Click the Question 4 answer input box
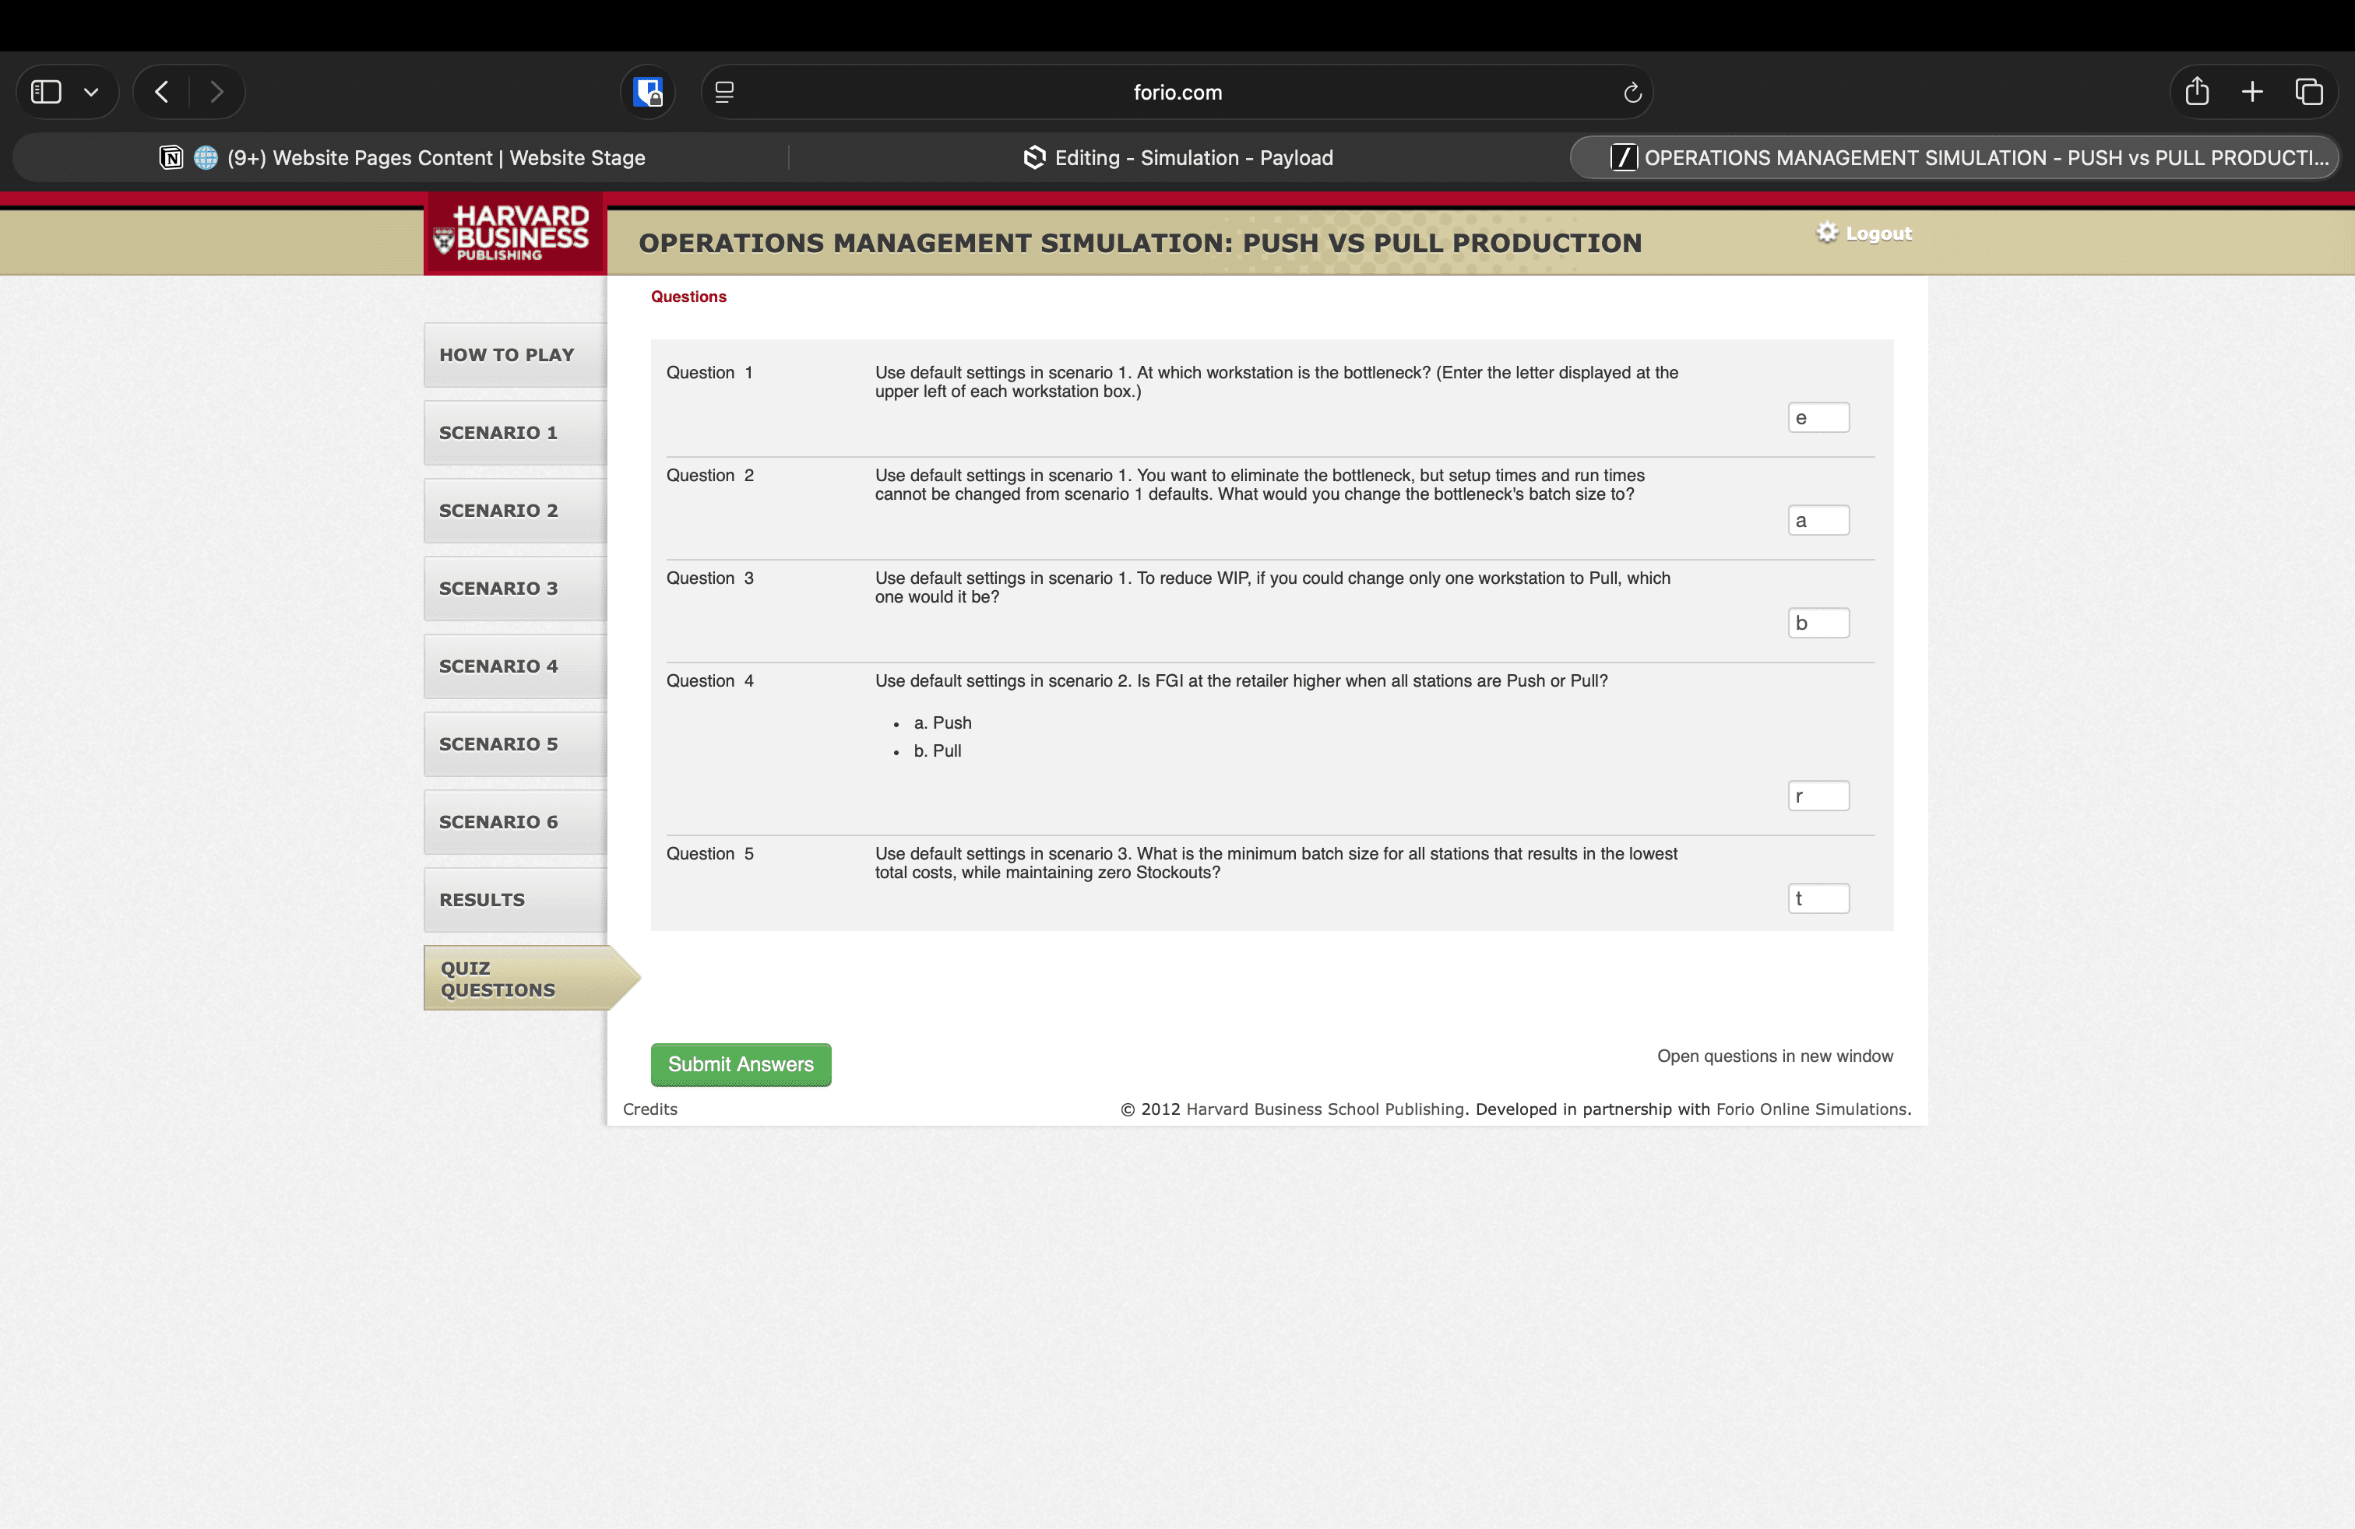Viewport: 2355px width, 1529px height. 1818,796
